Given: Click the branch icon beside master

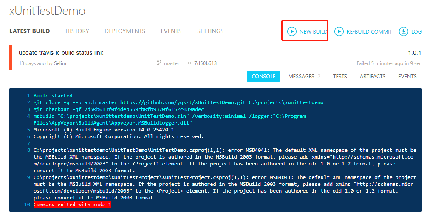Looking at the screenshot, I should tap(159, 63).
